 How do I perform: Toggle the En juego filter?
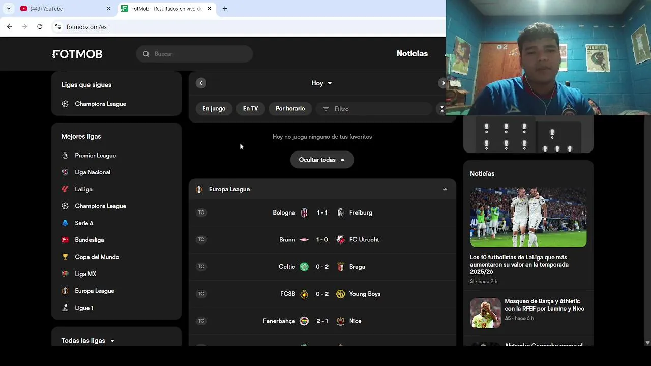pos(214,109)
